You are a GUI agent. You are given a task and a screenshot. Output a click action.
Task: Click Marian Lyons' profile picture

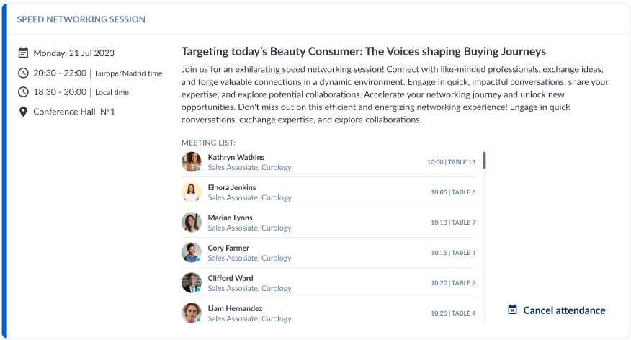point(192,223)
